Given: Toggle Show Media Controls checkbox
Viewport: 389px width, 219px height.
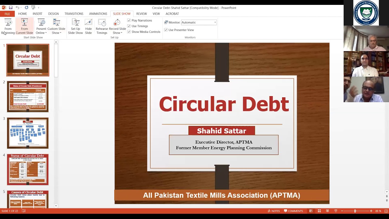Looking at the screenshot, I should pyautogui.click(x=129, y=32).
